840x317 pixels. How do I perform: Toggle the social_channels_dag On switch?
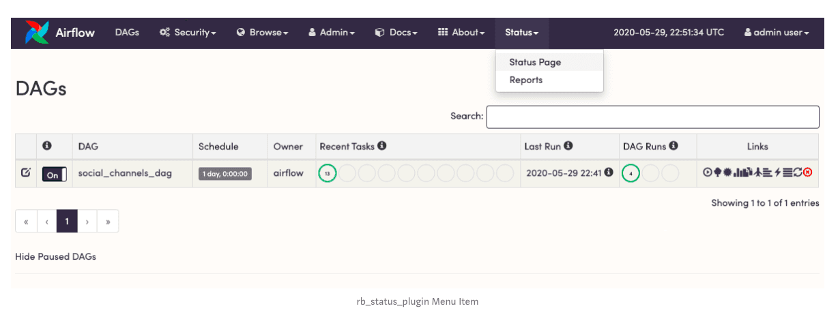pos(55,174)
